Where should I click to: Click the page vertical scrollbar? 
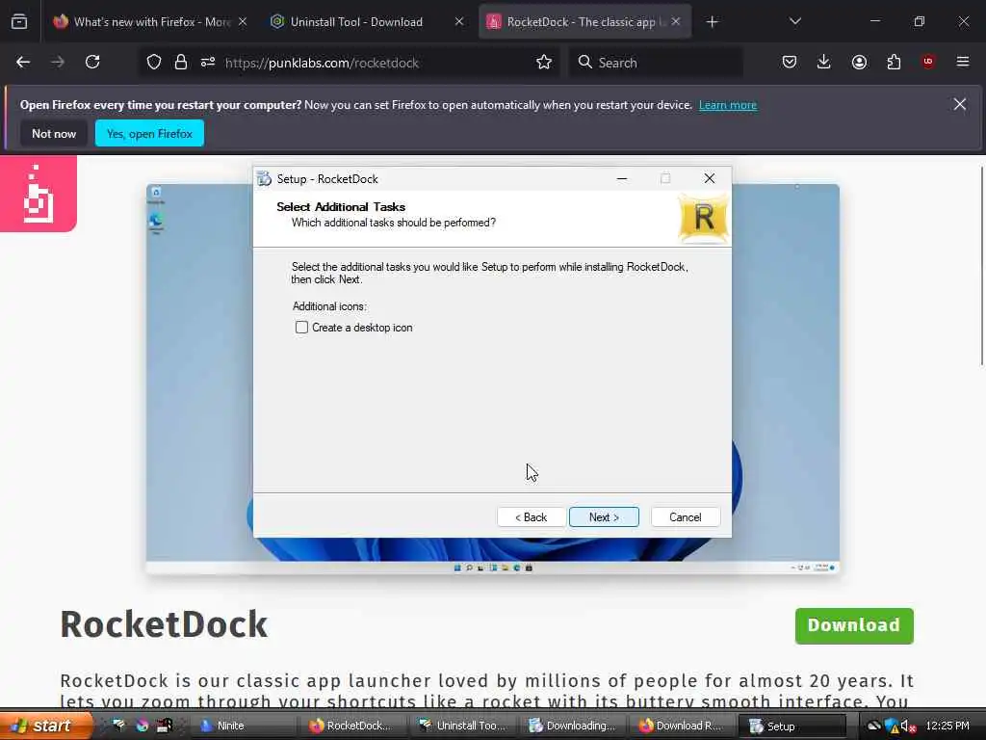coord(981,266)
